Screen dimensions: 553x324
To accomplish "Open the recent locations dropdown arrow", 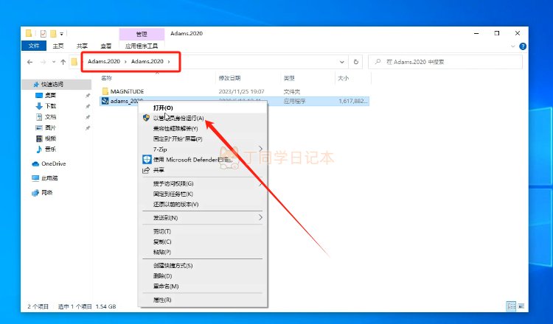I will pyautogui.click(x=54, y=62).
